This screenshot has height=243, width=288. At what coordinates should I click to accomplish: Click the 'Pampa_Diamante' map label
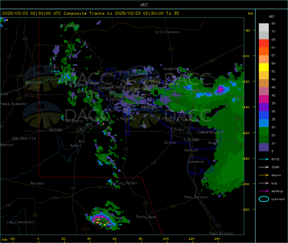coord(13,104)
